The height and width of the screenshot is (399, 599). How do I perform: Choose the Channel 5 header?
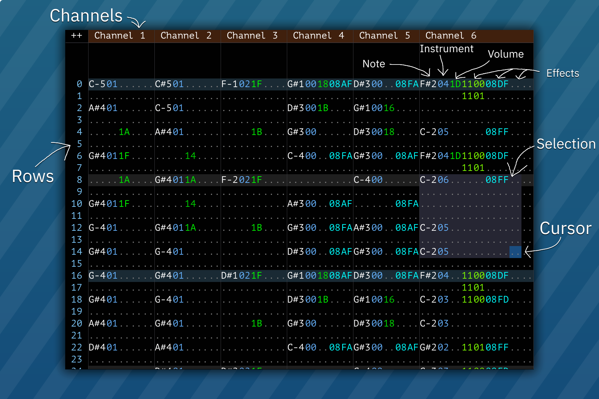385,36
